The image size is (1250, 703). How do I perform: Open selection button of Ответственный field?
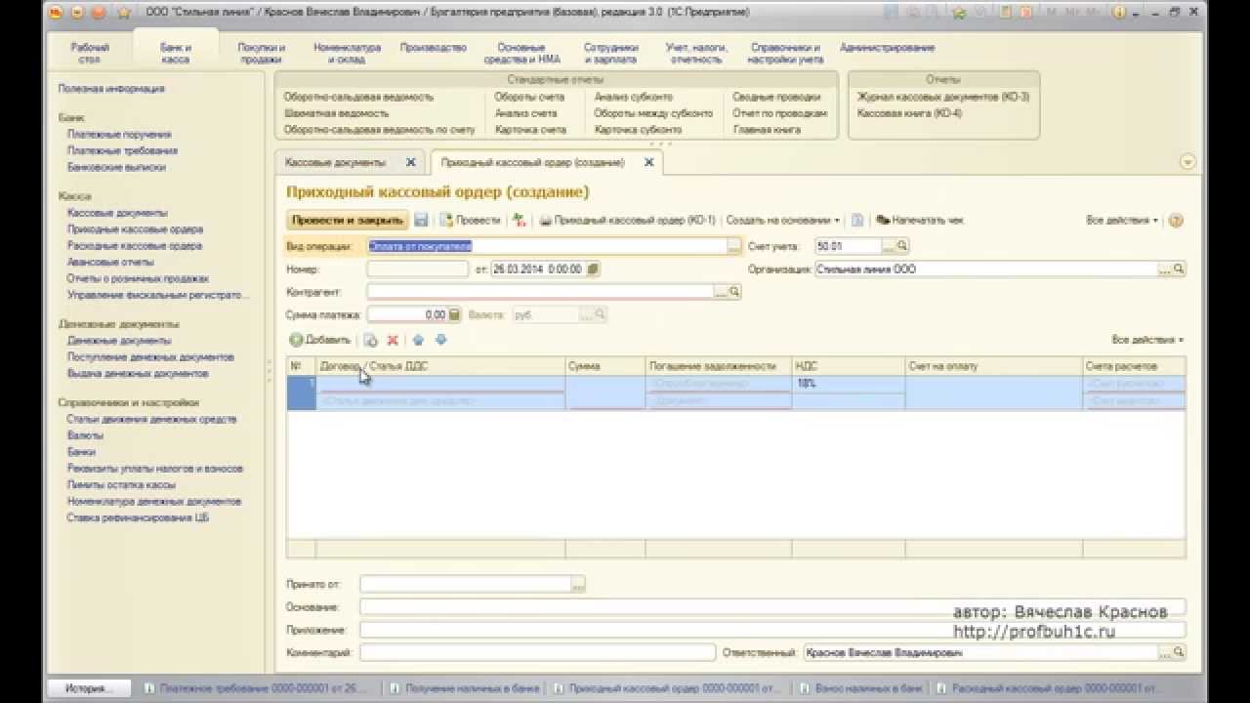pos(1165,652)
